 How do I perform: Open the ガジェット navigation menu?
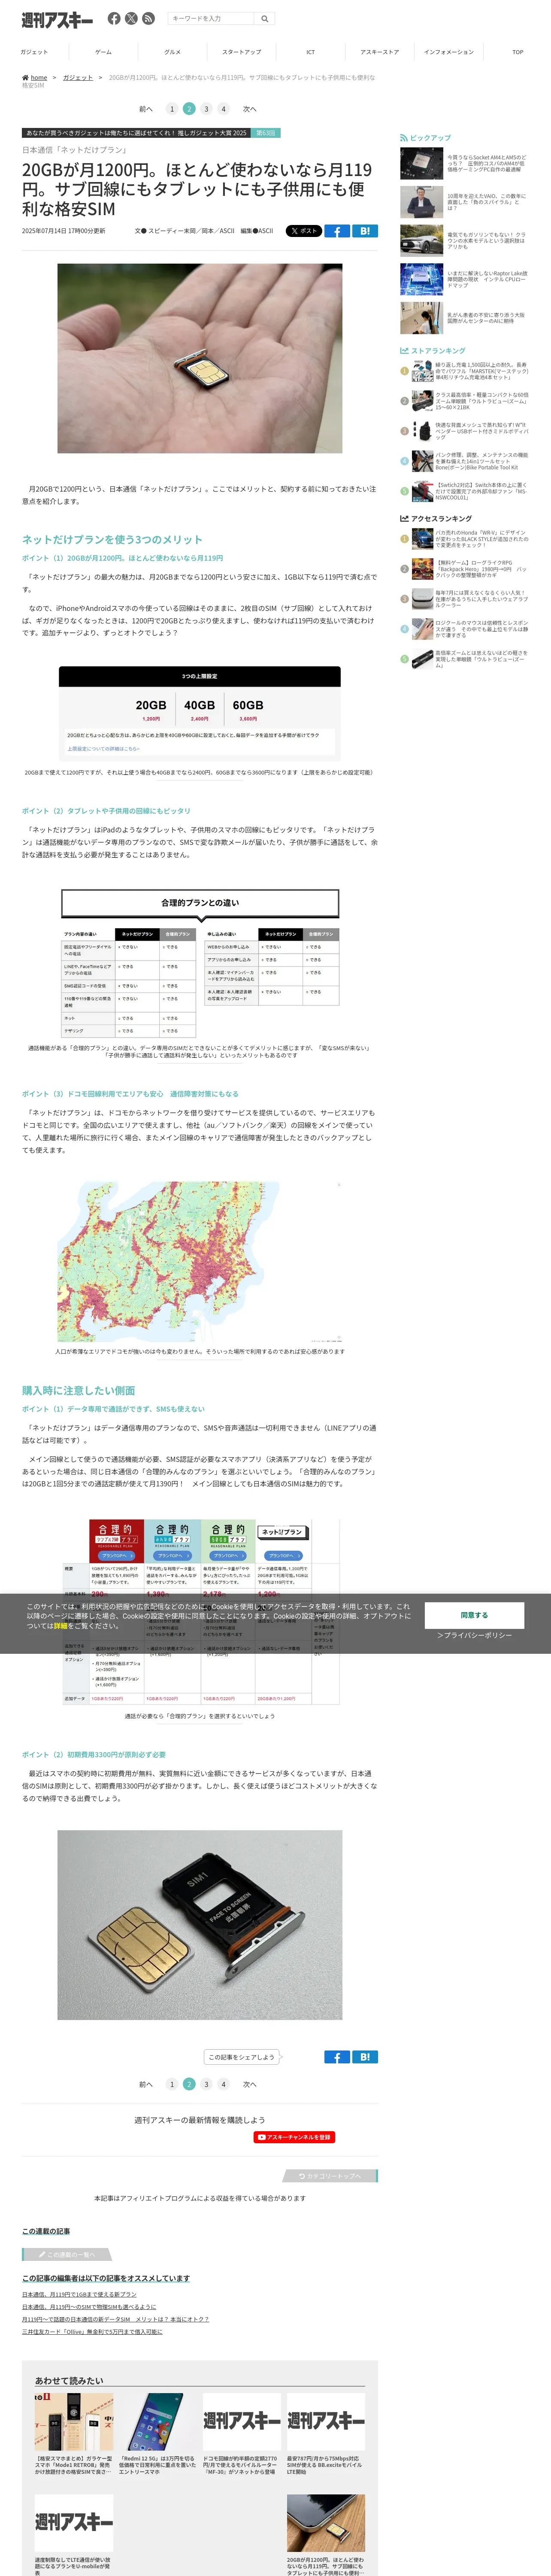click(34, 52)
